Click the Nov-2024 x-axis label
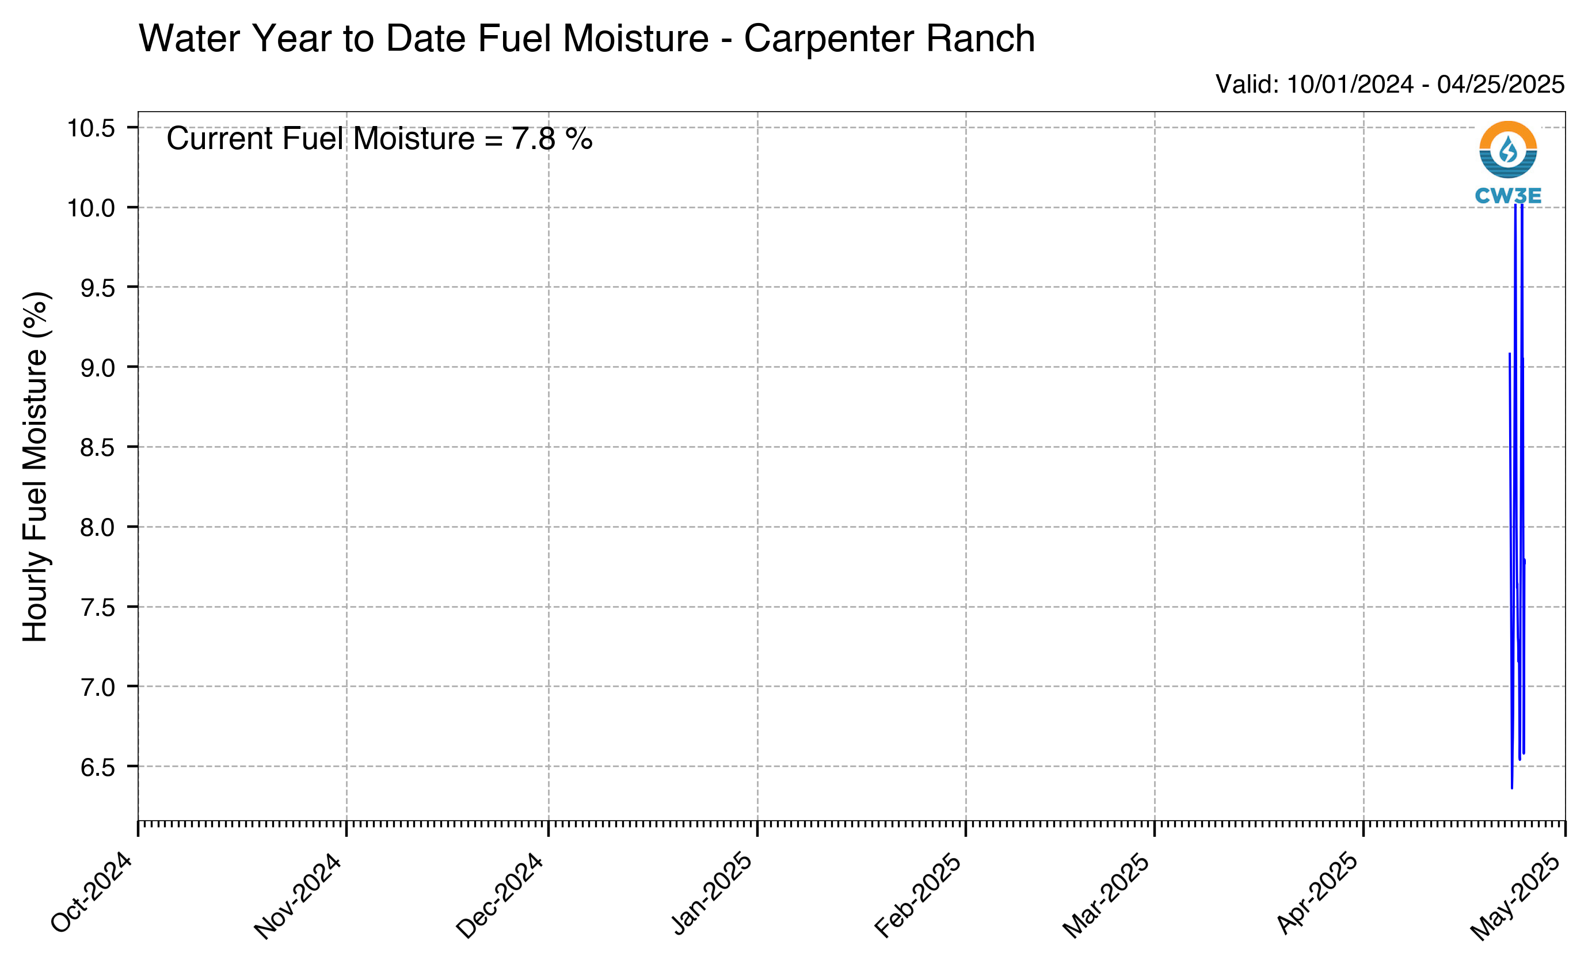 pyautogui.click(x=298, y=897)
